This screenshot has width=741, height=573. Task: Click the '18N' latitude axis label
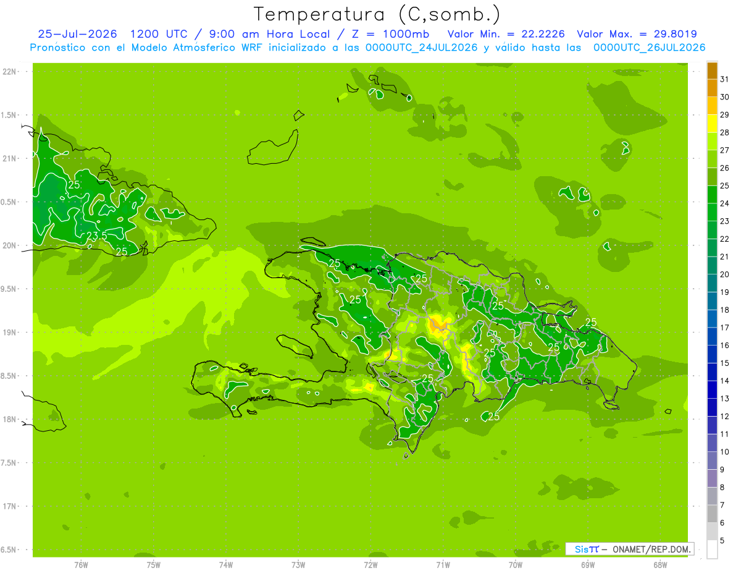point(9,419)
